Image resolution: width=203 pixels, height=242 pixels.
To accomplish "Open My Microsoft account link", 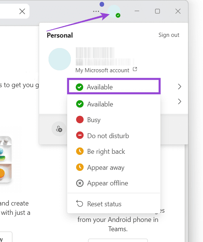I will (102, 70).
